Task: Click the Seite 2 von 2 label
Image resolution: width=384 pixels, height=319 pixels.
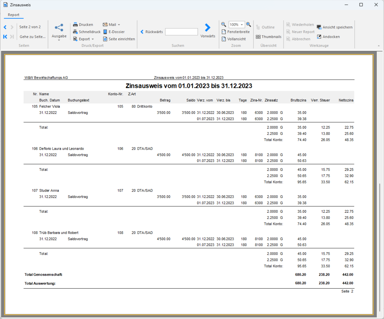Action: pos(30,27)
